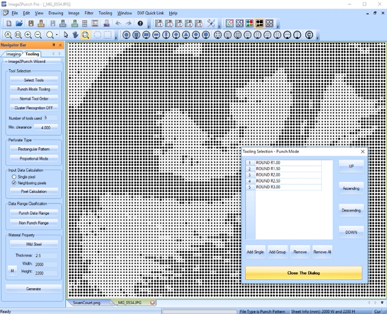The image size is (387, 314).
Task: Open the document tab list dropdown
Action: tap(382, 302)
